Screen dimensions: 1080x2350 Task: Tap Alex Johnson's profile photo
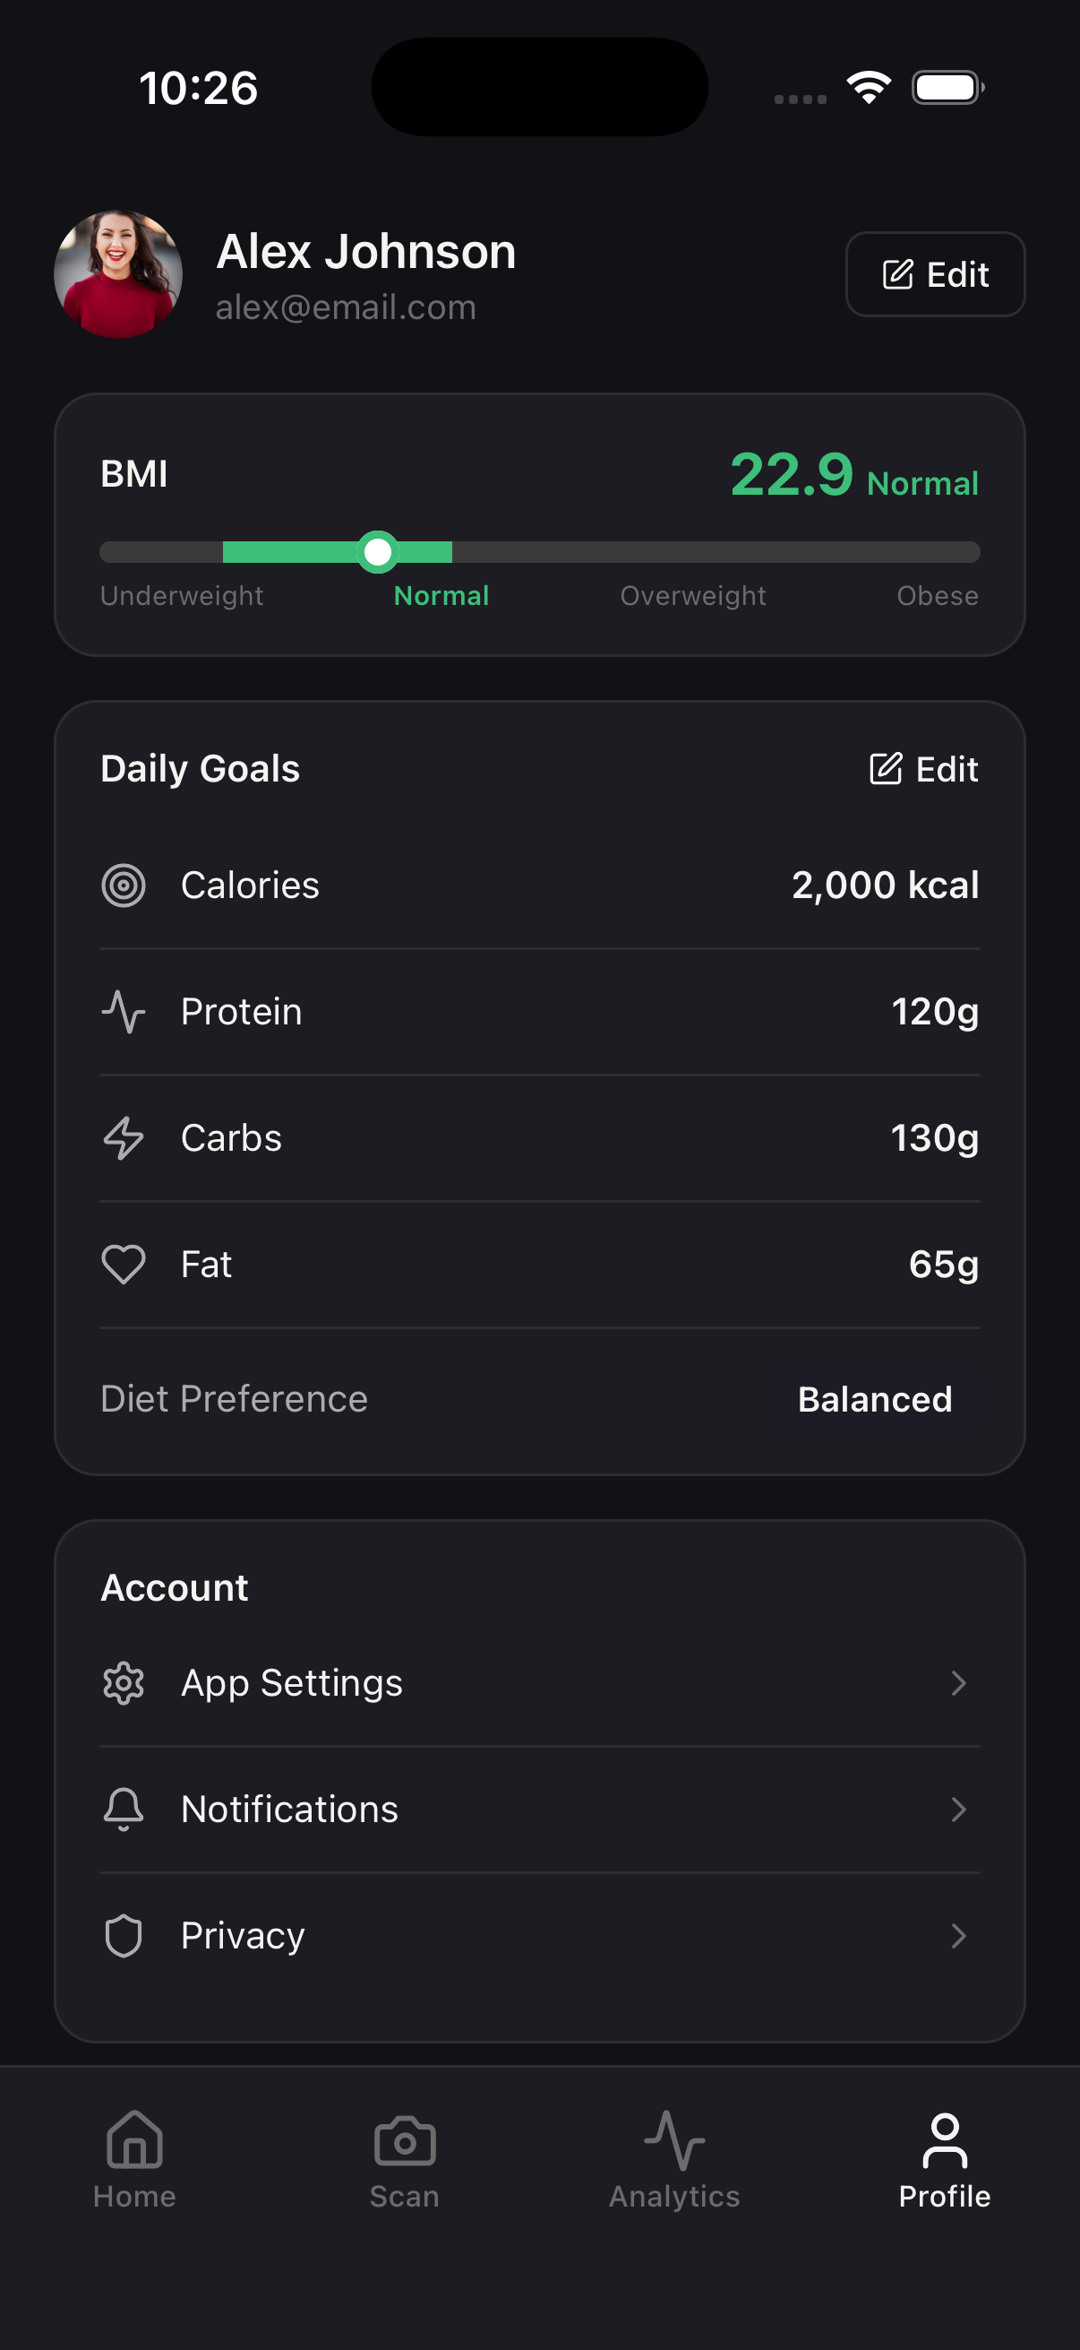point(118,274)
